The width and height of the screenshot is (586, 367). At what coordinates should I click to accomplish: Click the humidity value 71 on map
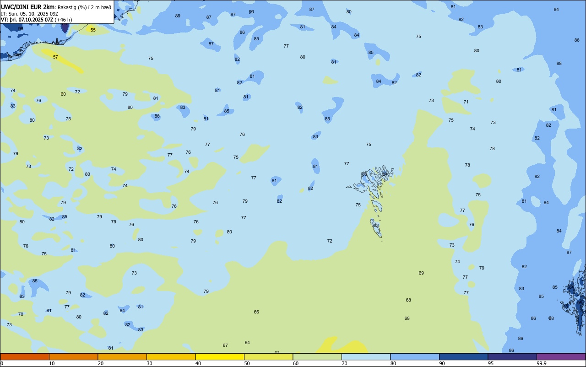(x=466, y=102)
